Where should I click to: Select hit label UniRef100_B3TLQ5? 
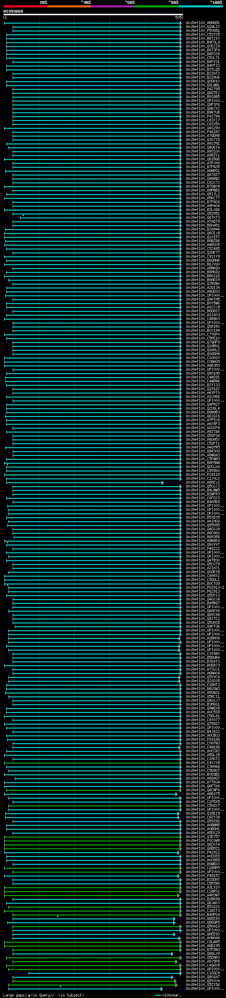coord(202,69)
